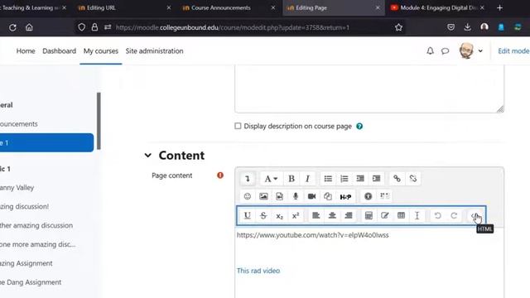
Task: Open the Dang Assignment in course index
Action: pos(31,282)
